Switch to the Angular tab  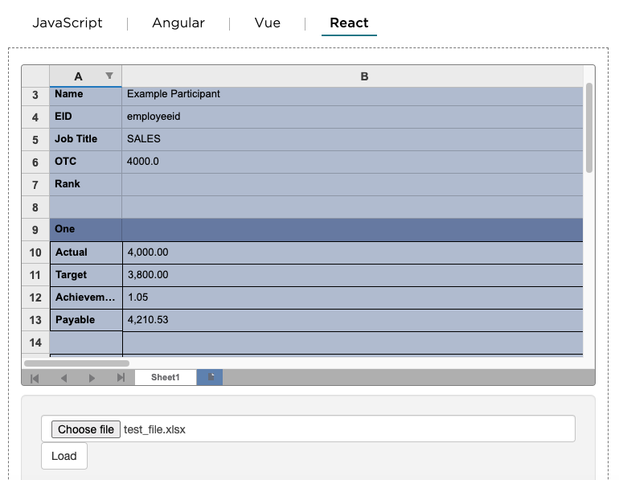178,23
